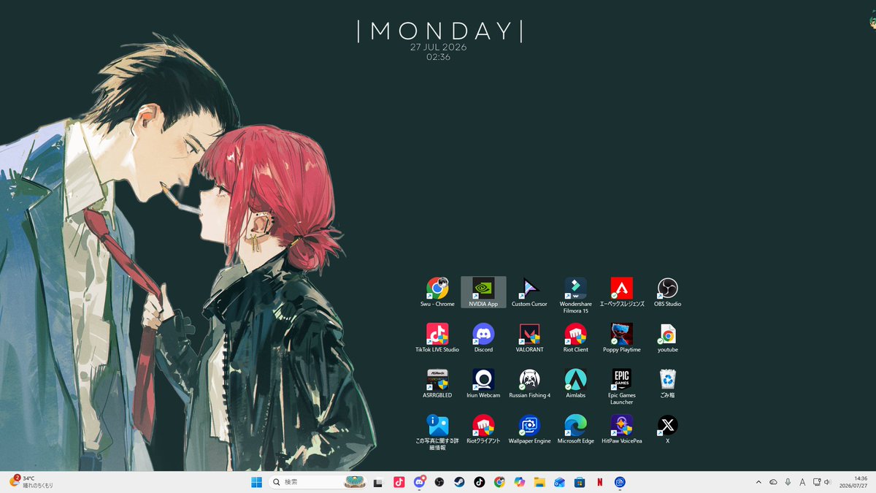Open network status tray icon
876x493 pixels.
click(817, 482)
